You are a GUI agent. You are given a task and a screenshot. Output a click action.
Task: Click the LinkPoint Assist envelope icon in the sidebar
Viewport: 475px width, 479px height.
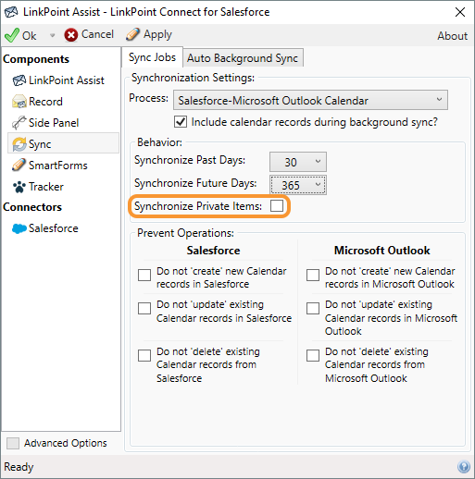[x=19, y=80]
